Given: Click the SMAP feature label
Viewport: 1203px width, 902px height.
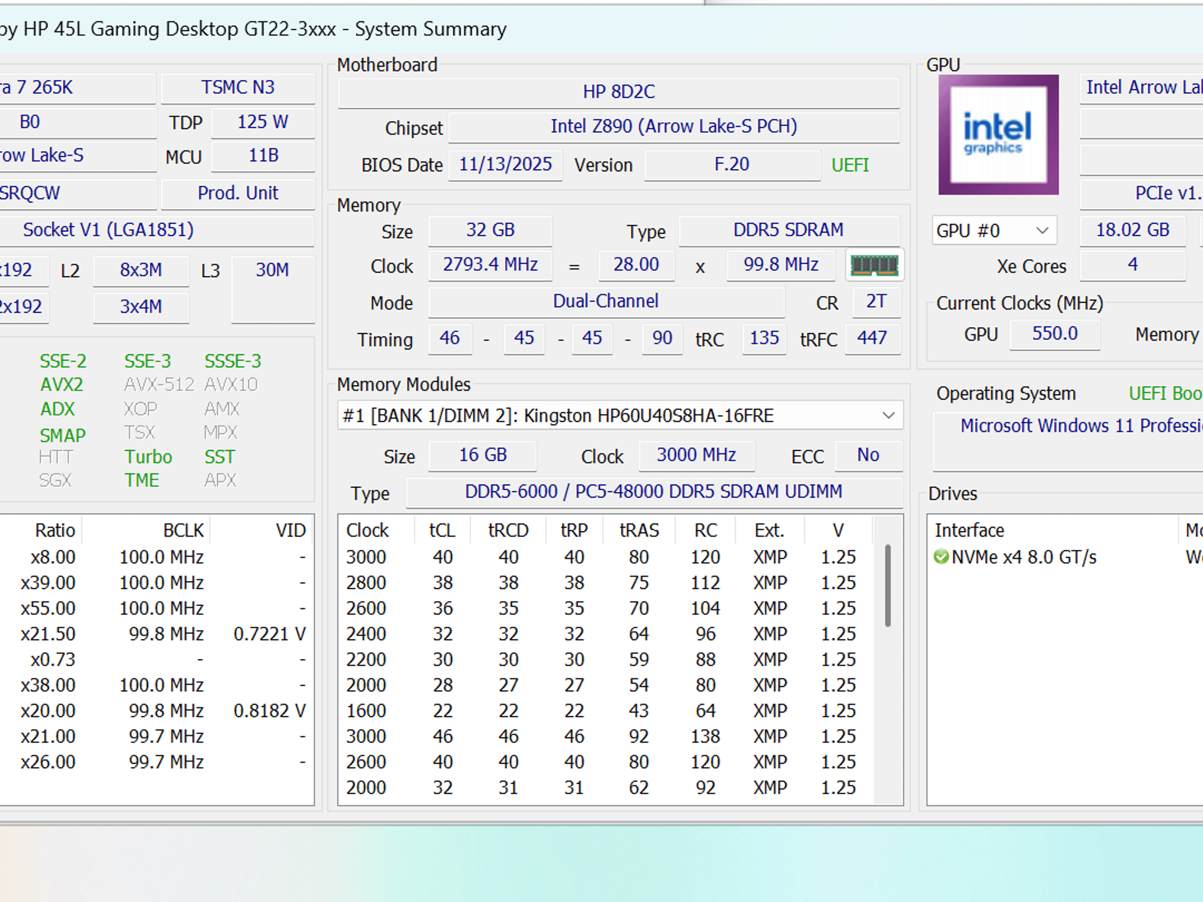Looking at the screenshot, I should point(62,436).
